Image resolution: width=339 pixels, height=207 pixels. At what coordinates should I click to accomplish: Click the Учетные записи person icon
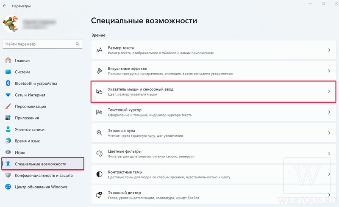tap(8, 129)
